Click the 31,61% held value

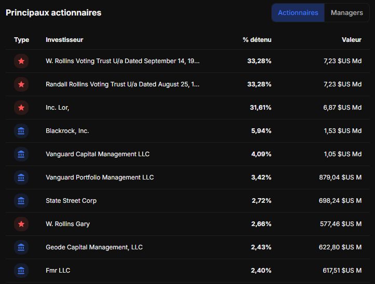[x=260, y=108]
